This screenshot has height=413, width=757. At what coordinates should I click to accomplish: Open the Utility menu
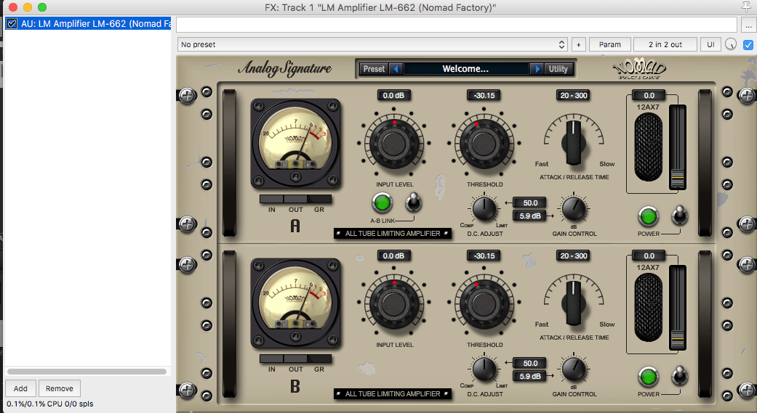point(558,69)
